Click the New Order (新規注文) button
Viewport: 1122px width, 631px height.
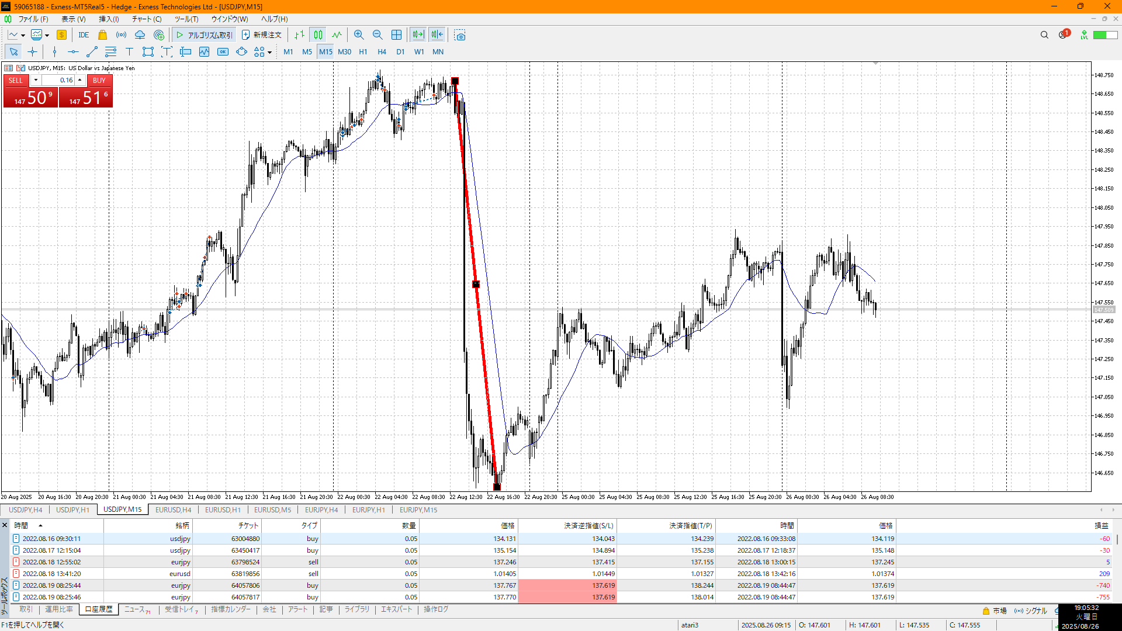click(262, 35)
